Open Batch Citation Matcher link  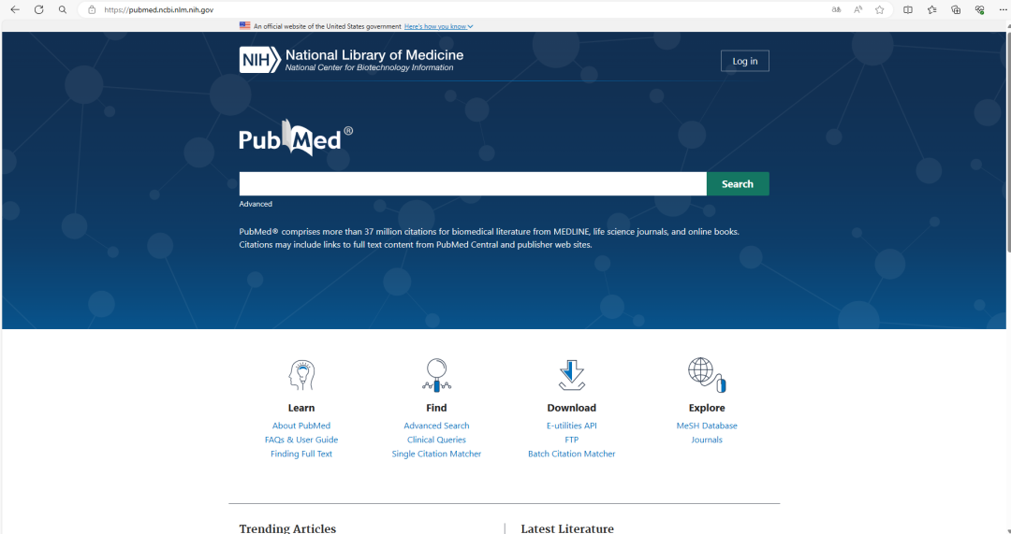tap(572, 455)
